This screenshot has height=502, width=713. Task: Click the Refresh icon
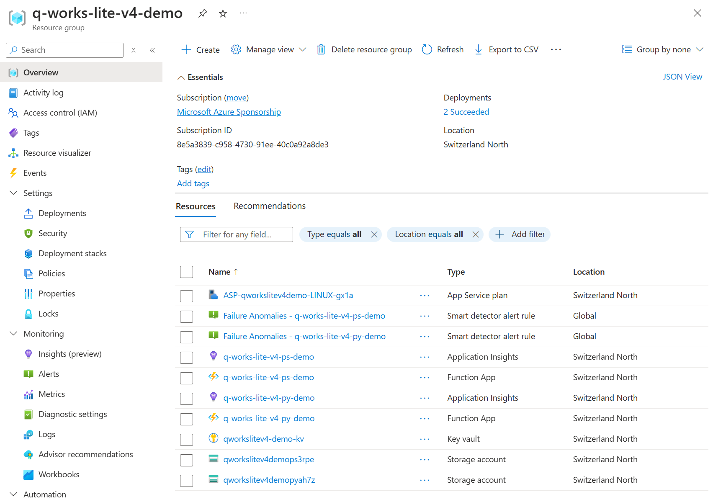pyautogui.click(x=427, y=49)
